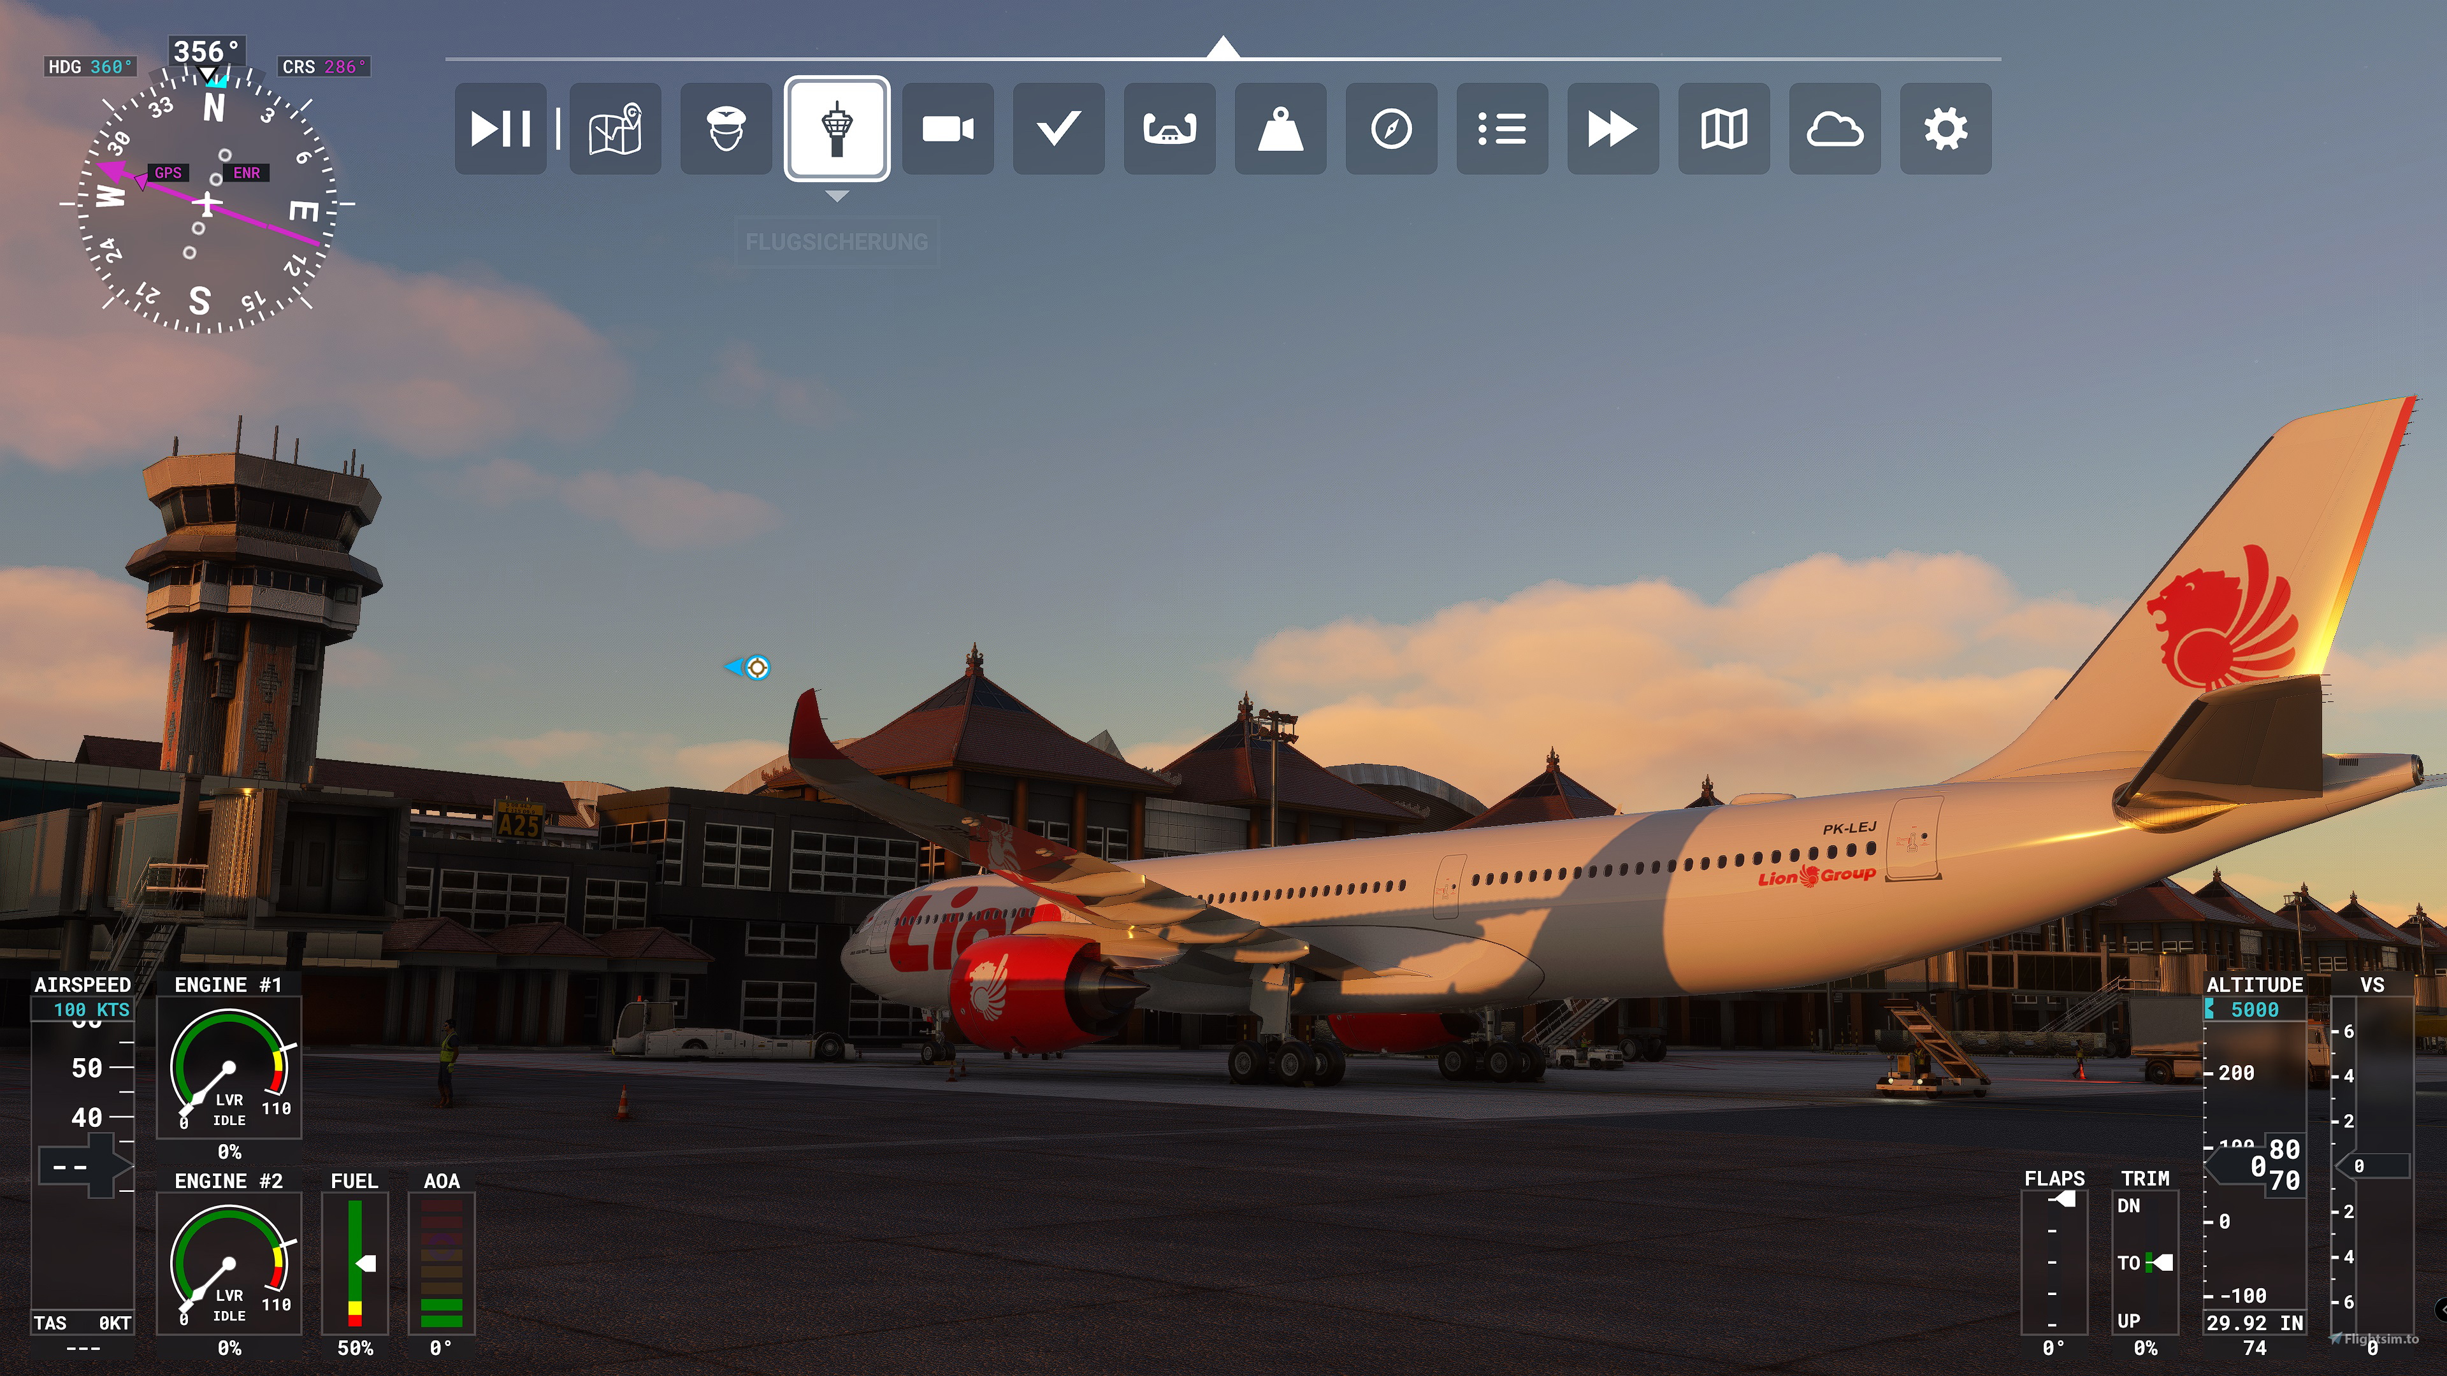Click the TAS 0KT readout
Viewport: 2447px width, 1376px height.
point(83,1323)
